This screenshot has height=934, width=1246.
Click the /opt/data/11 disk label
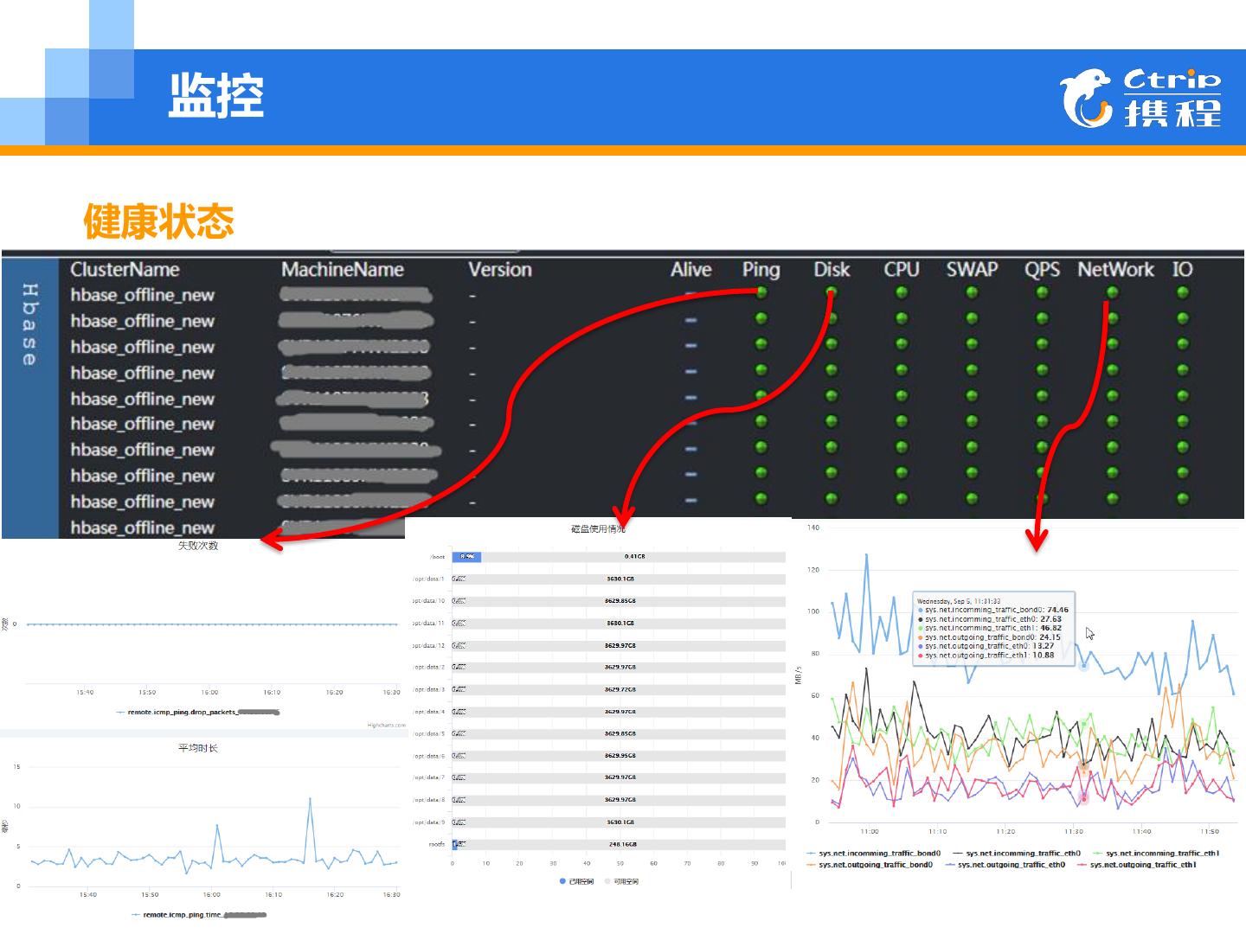coord(430,624)
